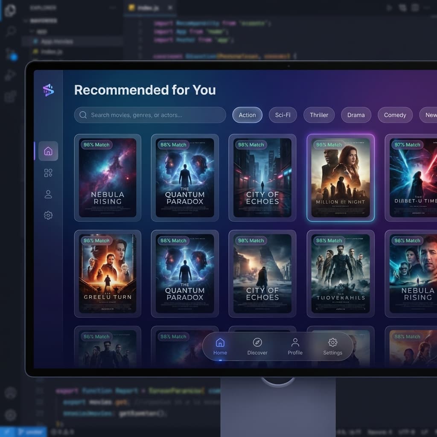Open the Discover compass icon in bottom nav
This screenshot has height=437, width=437.
[x=257, y=342]
